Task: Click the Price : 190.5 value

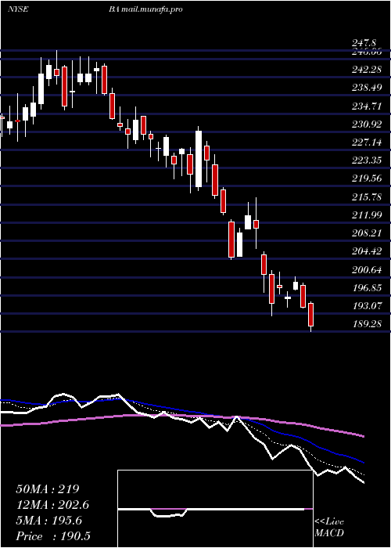Action: [55, 536]
